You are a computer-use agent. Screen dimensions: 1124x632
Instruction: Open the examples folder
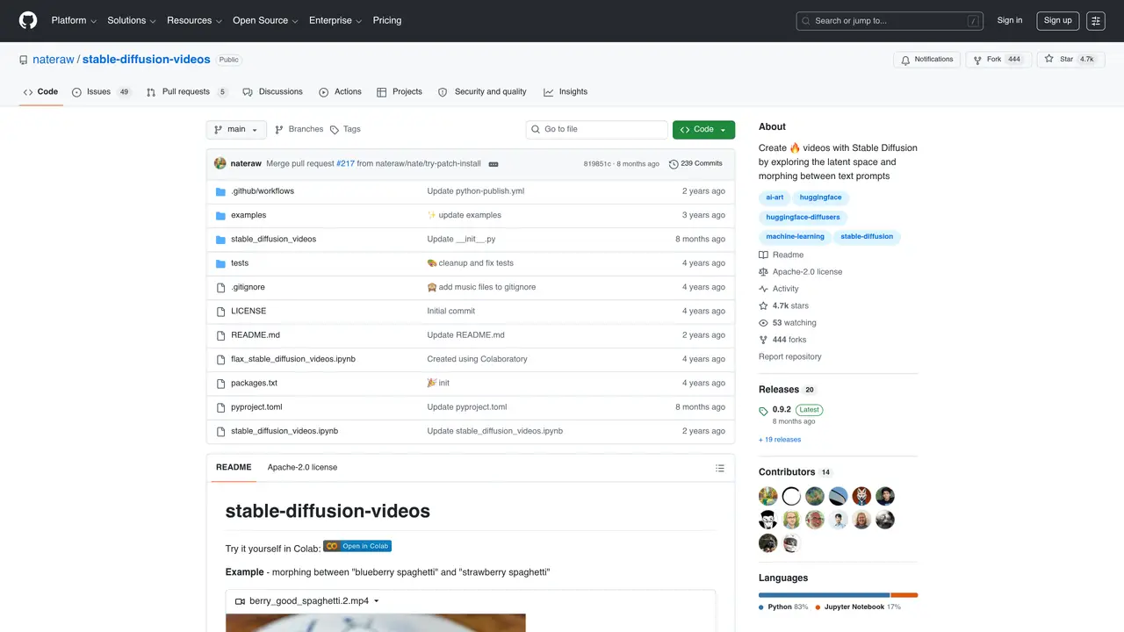click(x=249, y=215)
